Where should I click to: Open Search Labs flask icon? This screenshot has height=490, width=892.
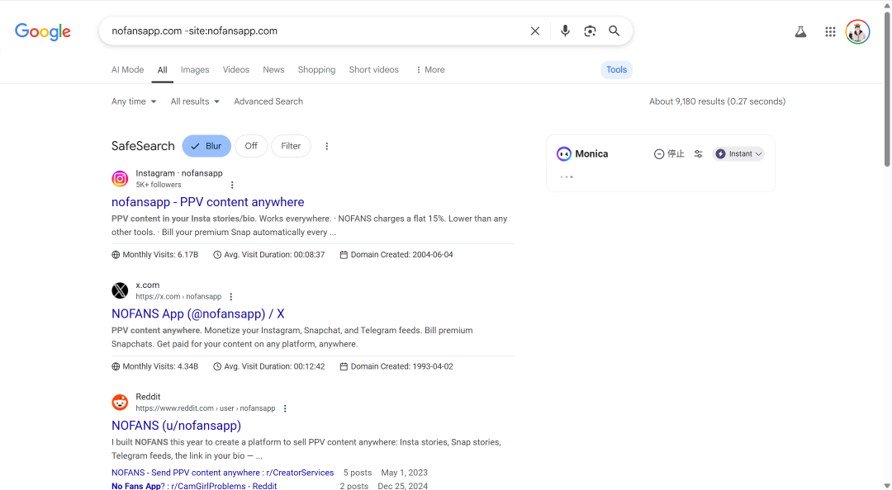(800, 32)
